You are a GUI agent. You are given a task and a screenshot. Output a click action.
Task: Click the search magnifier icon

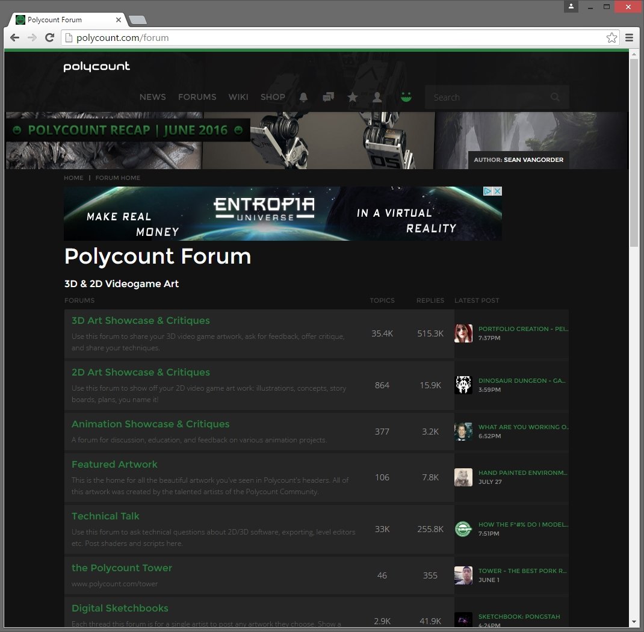[x=555, y=98]
